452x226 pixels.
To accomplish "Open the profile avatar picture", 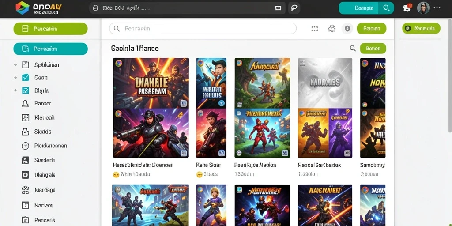I will click(x=423, y=8).
